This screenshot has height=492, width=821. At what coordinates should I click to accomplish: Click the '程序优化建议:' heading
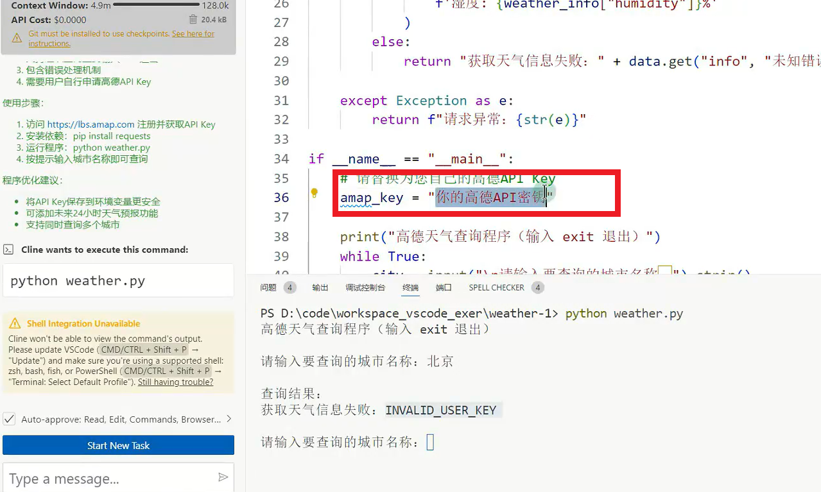[33, 180]
